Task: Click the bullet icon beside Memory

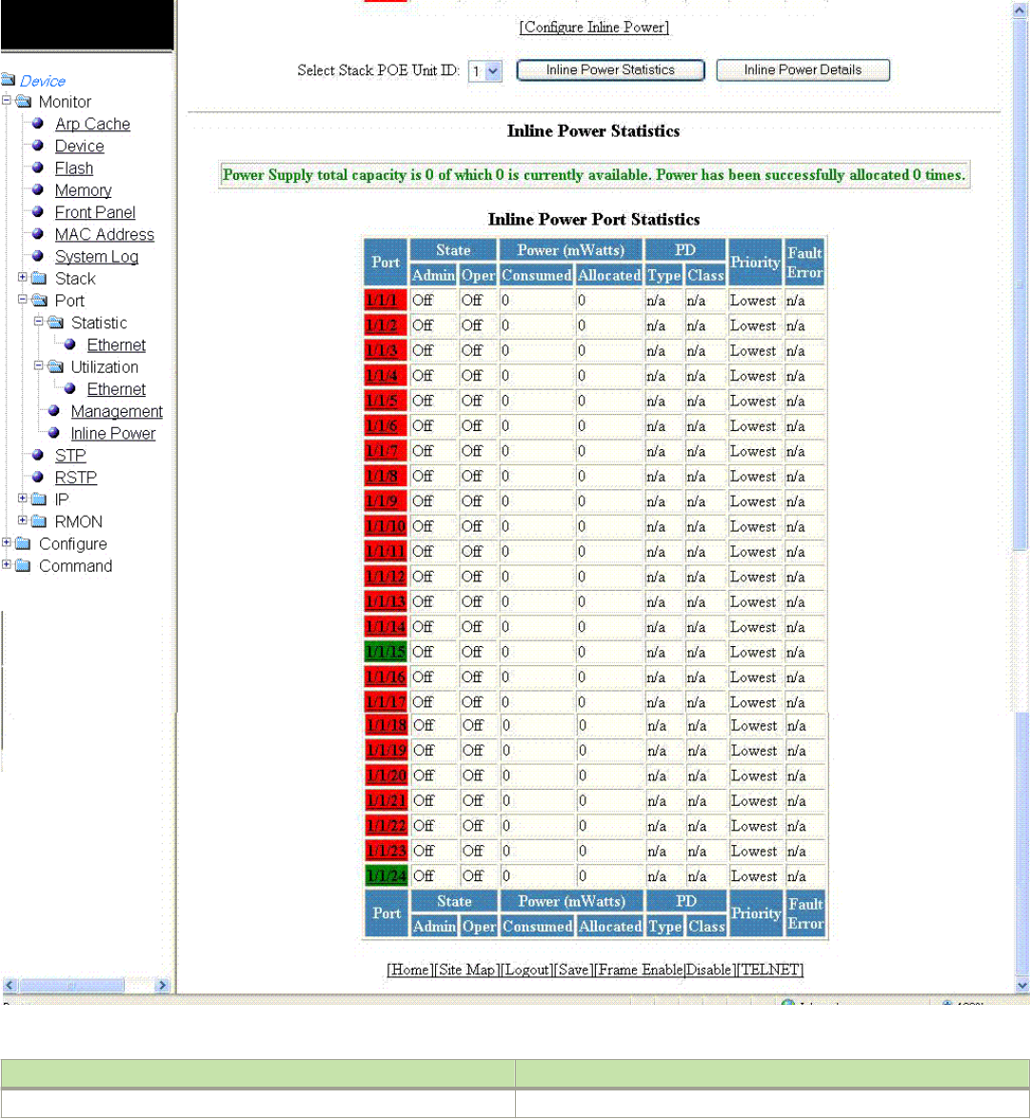Action: point(38,189)
